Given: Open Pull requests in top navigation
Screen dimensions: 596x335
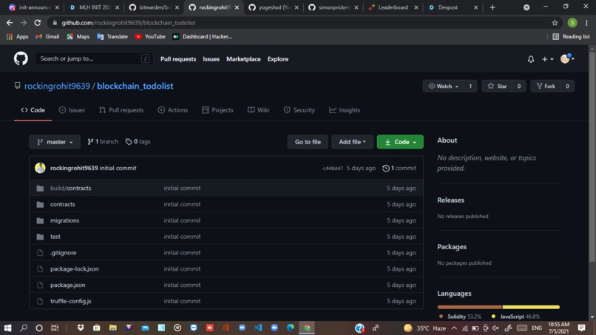Looking at the screenshot, I should (178, 59).
